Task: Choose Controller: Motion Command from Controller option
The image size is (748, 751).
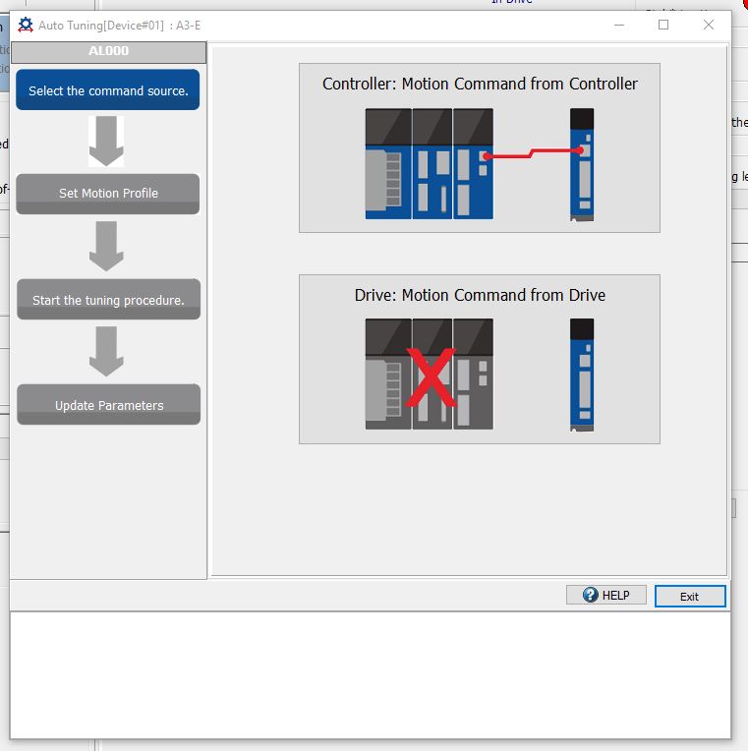Action: point(480,147)
